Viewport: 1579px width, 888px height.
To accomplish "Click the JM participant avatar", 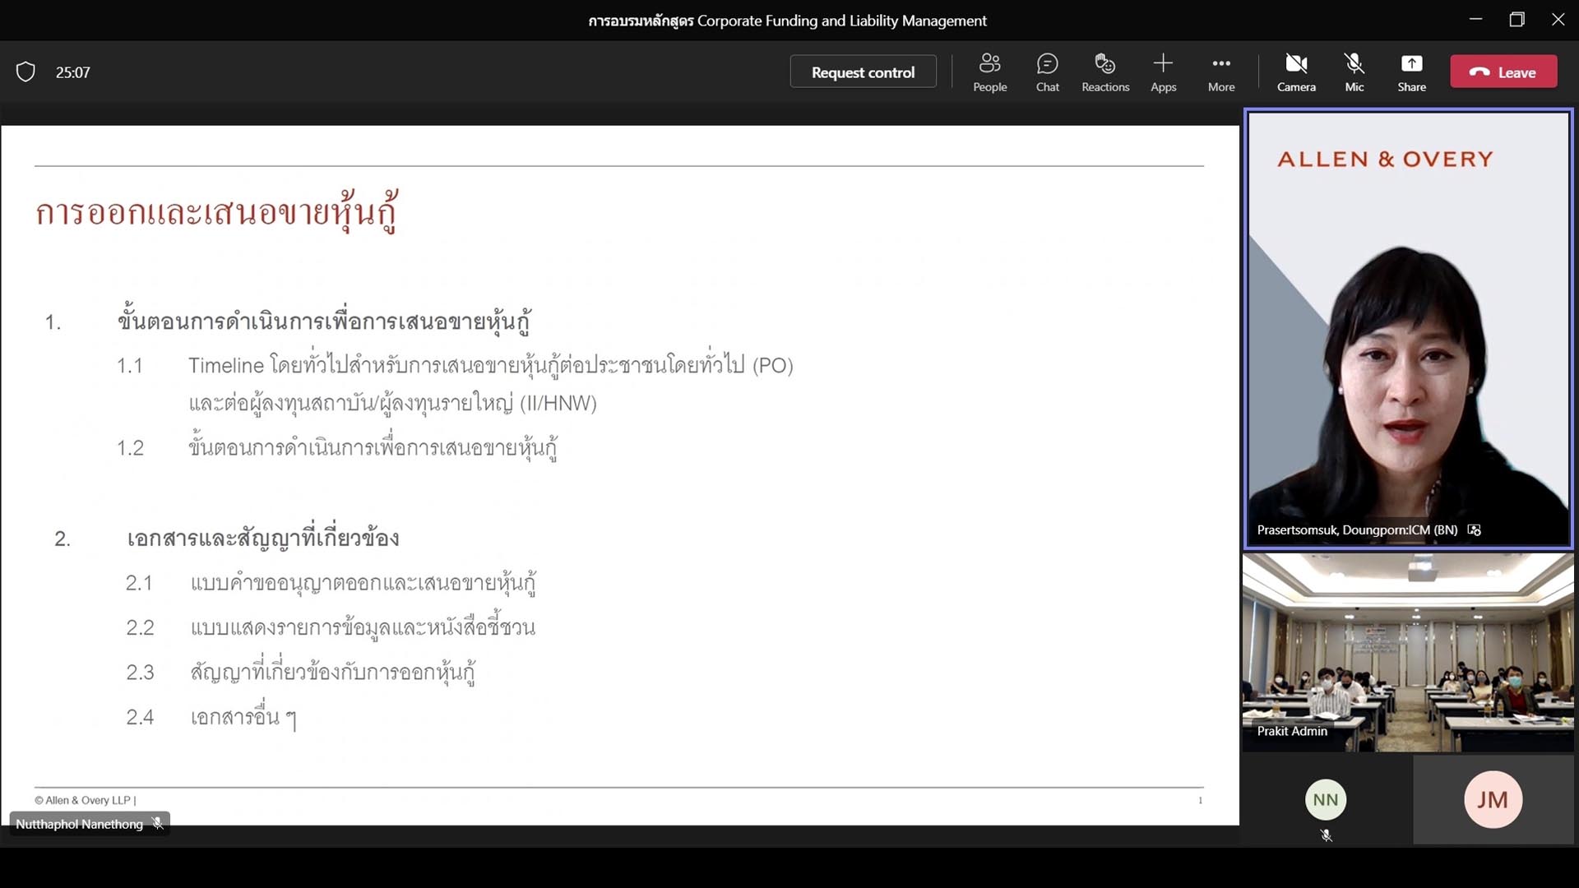I will click(x=1493, y=799).
